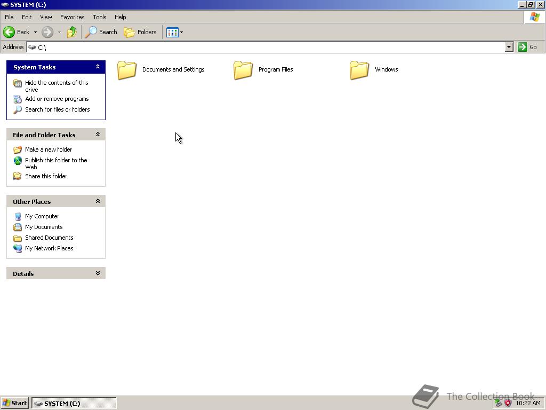This screenshot has height=410, width=546.
Task: Go to Shared Documents link
Action: coord(49,238)
